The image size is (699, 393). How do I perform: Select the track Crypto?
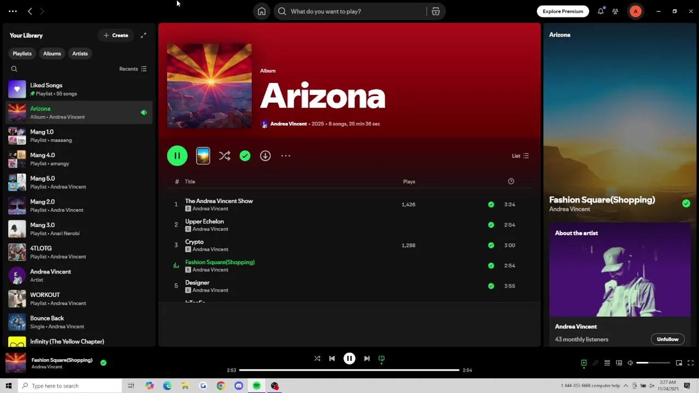click(194, 242)
